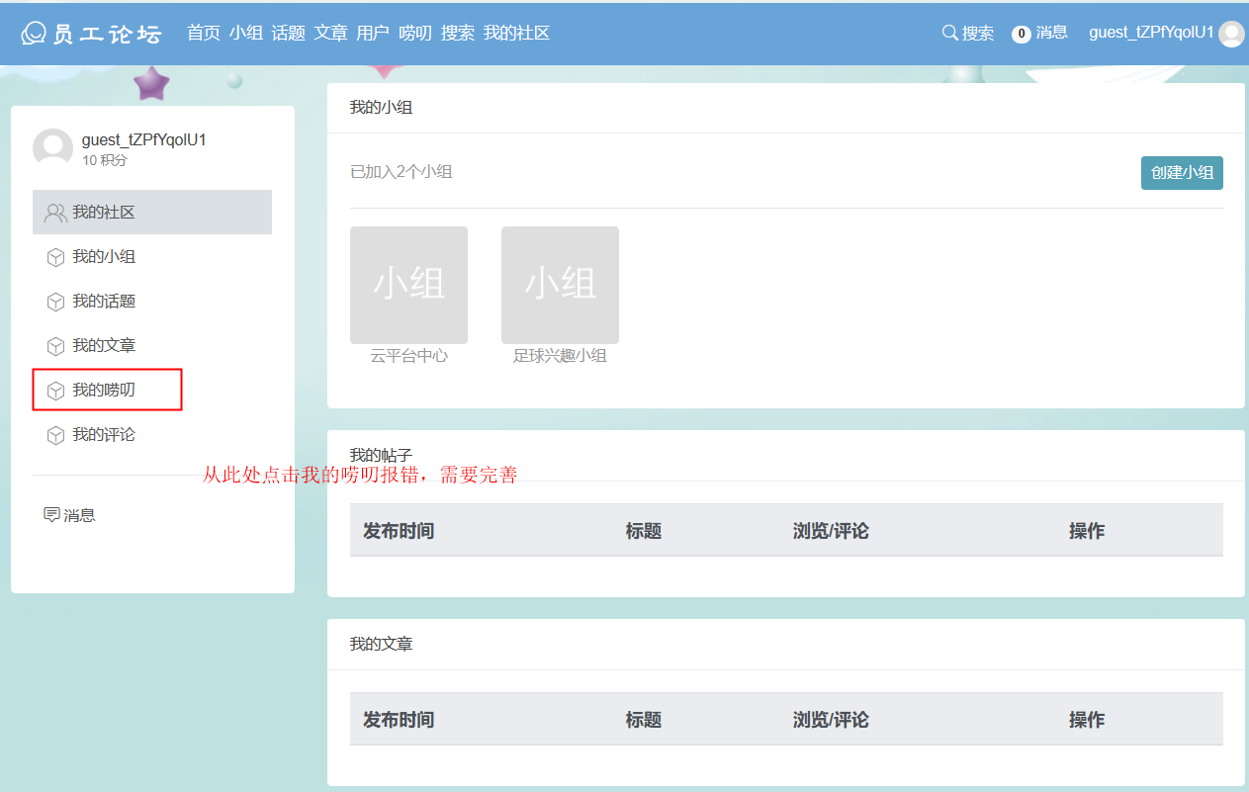Go to 话题 in the navigation bar
This screenshot has width=1249, height=792.
coord(288,33)
